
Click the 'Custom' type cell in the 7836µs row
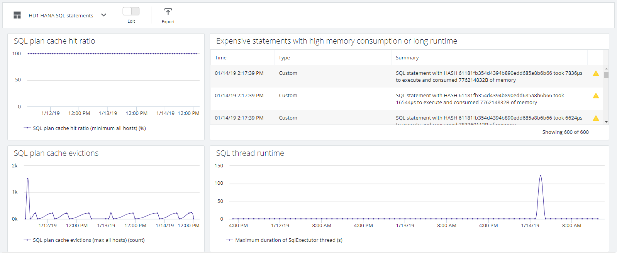tap(288, 73)
